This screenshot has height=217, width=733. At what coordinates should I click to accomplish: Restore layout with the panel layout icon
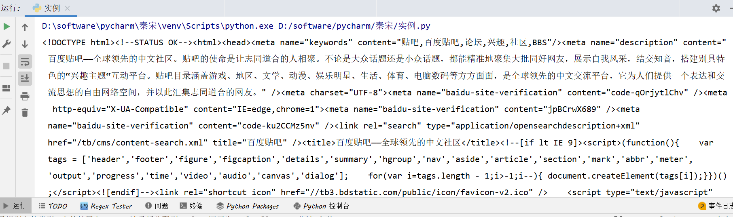[x=6, y=88]
